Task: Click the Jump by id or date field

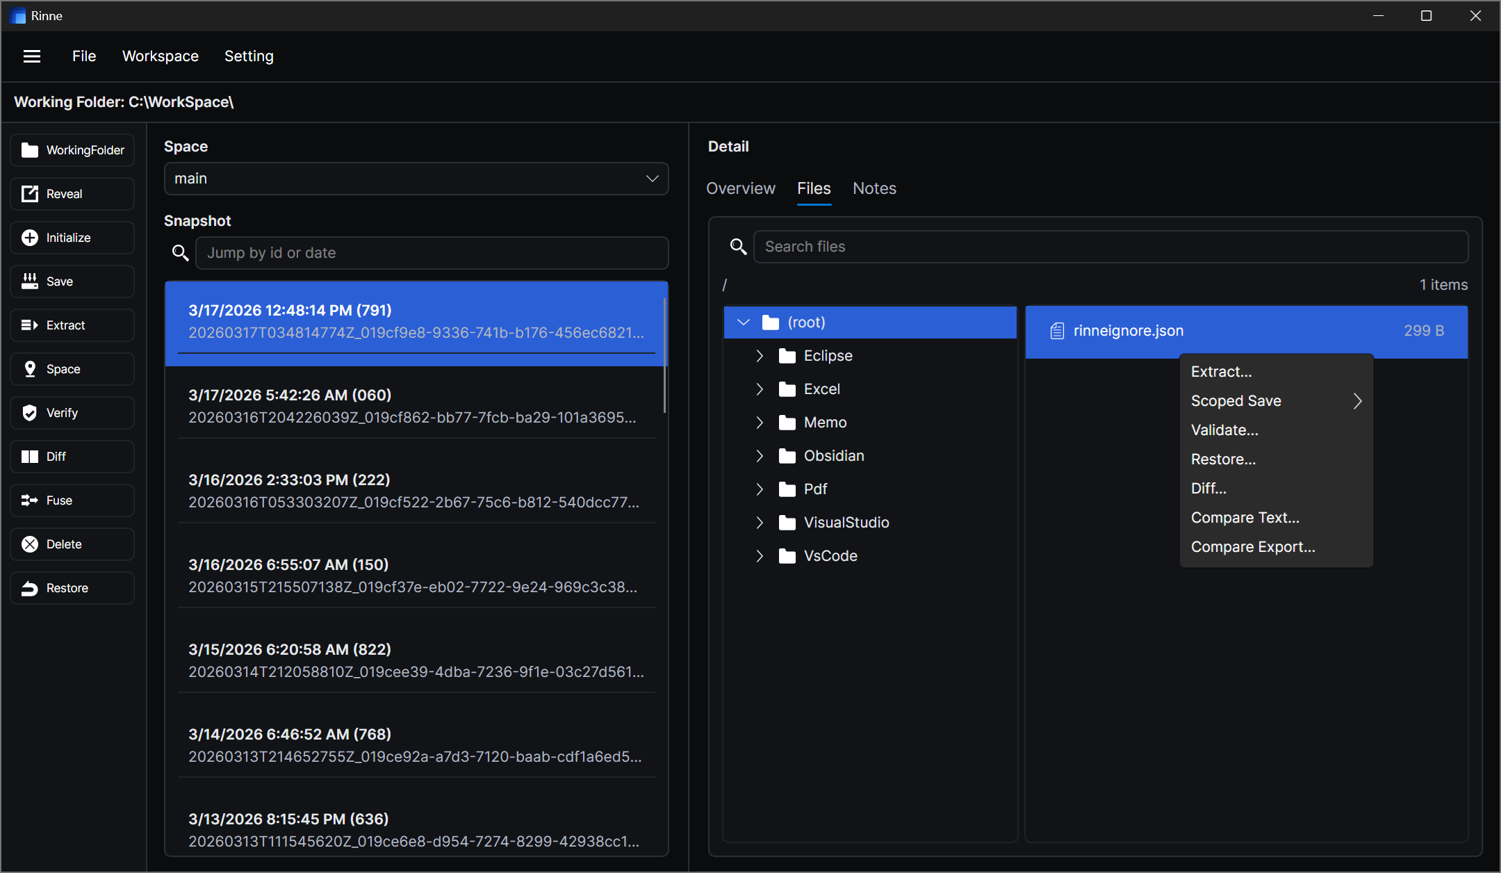Action: (432, 252)
